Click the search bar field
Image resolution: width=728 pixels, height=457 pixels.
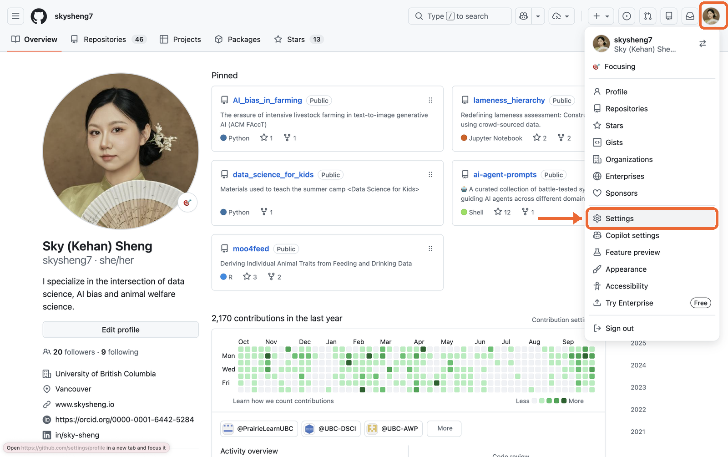pos(460,16)
